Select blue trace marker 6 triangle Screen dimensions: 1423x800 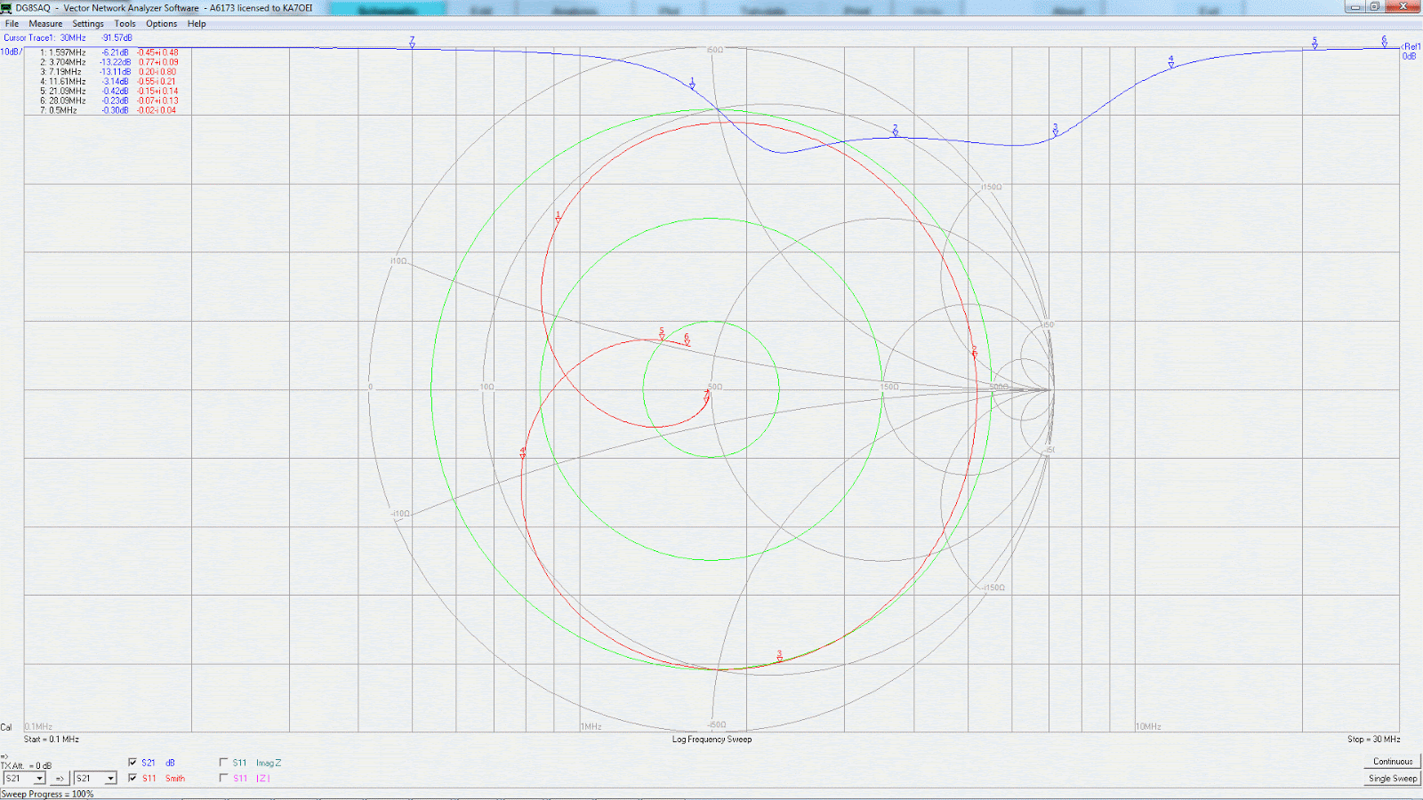point(1384,43)
